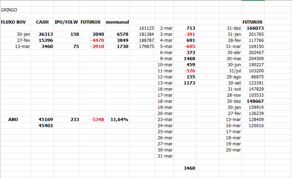Select the 11,64% percentage cell
Image resolution: width=292 pixels, height=178 pixels.
point(117,119)
